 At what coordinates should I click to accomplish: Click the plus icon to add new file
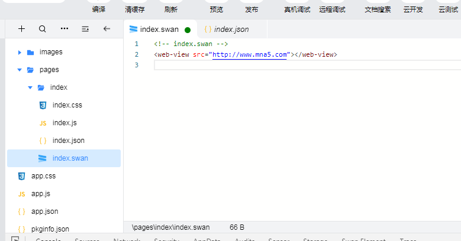click(x=22, y=28)
